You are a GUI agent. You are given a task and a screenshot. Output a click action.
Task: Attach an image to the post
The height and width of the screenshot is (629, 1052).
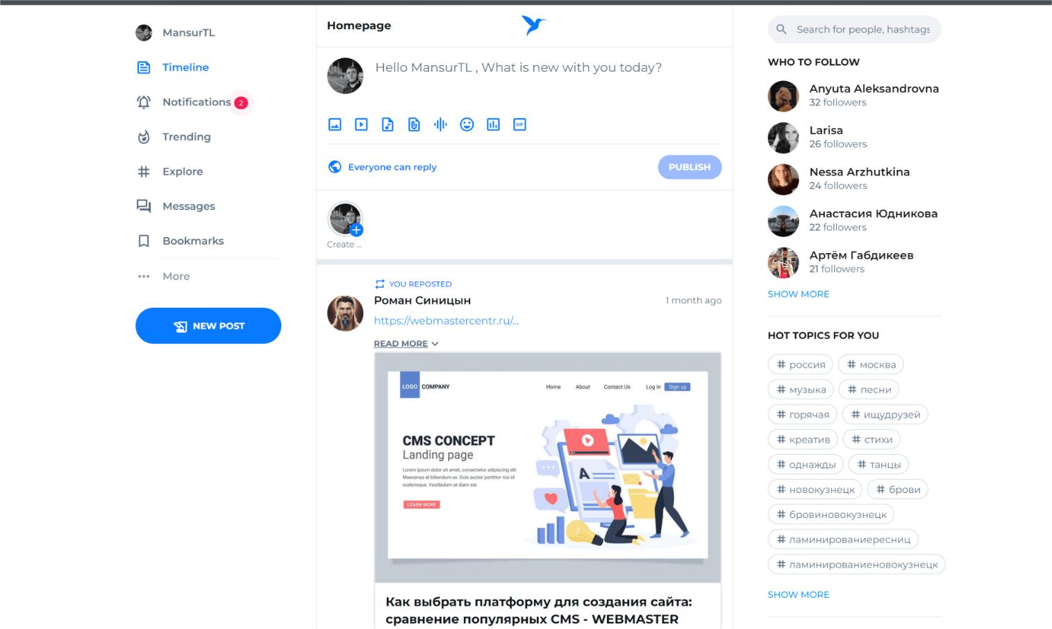pyautogui.click(x=335, y=125)
